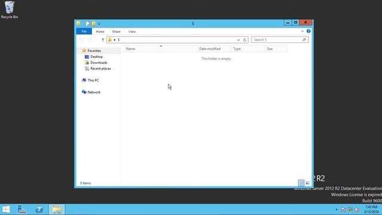Open the Share ribbon tab

116,32
